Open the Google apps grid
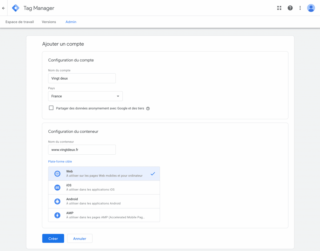 (279, 8)
